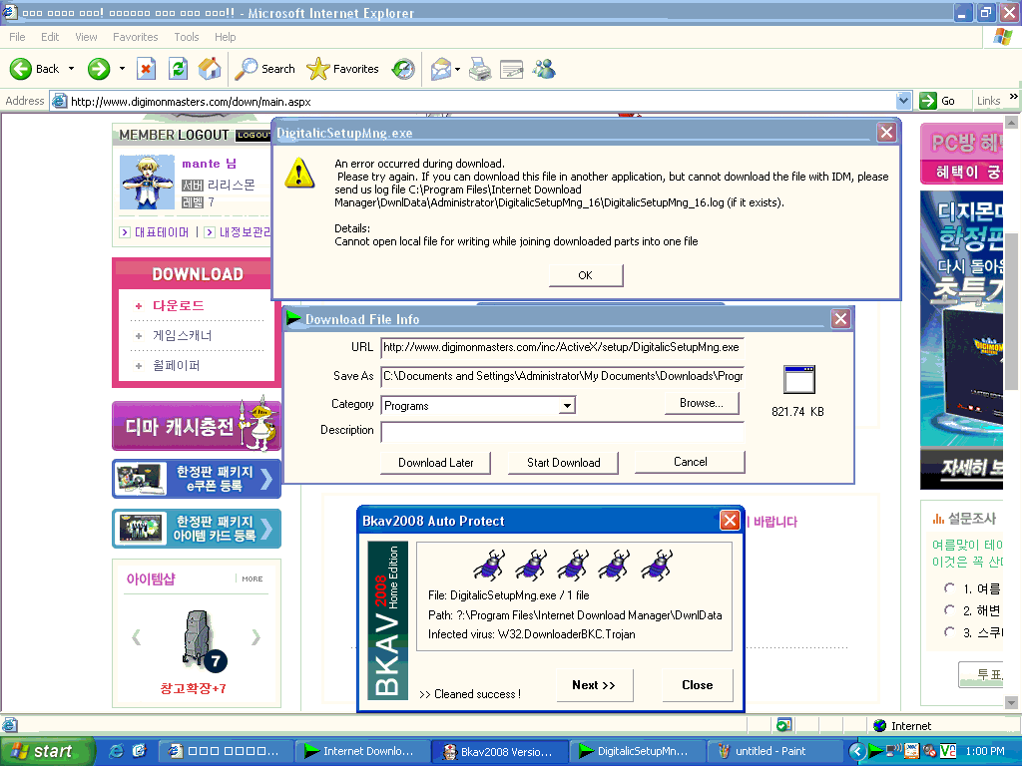Click the Browse... button
This screenshot has height=766, width=1022.
(x=702, y=403)
